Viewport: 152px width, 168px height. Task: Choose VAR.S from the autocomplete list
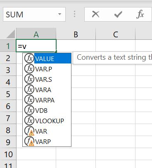(x=47, y=79)
